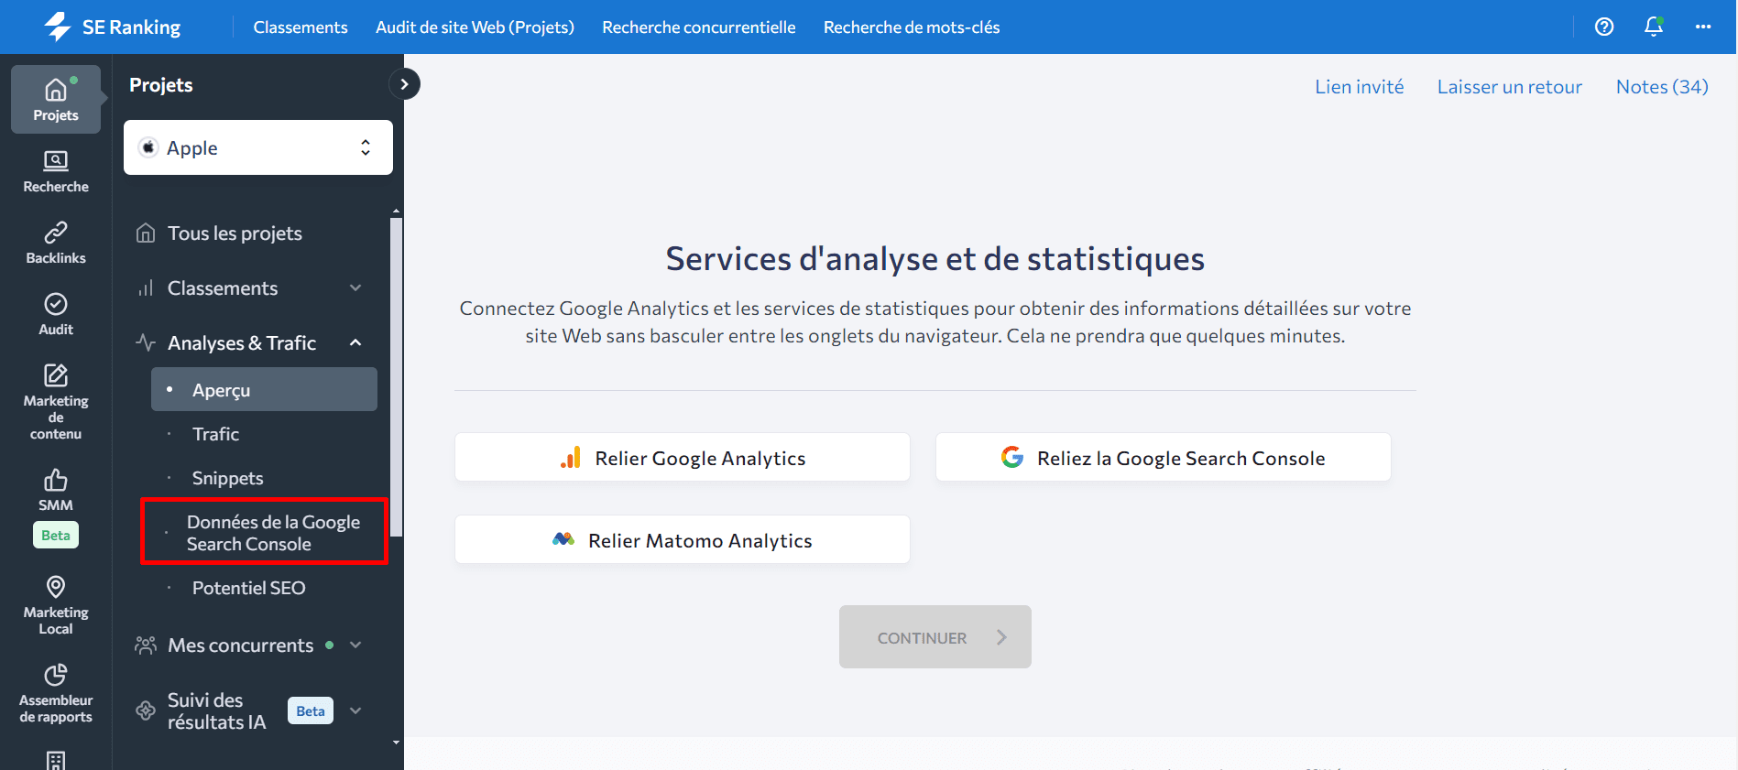Viewport: 1738px width, 770px height.
Task: Collapse the Projets panel arrow button
Action: coord(404,84)
